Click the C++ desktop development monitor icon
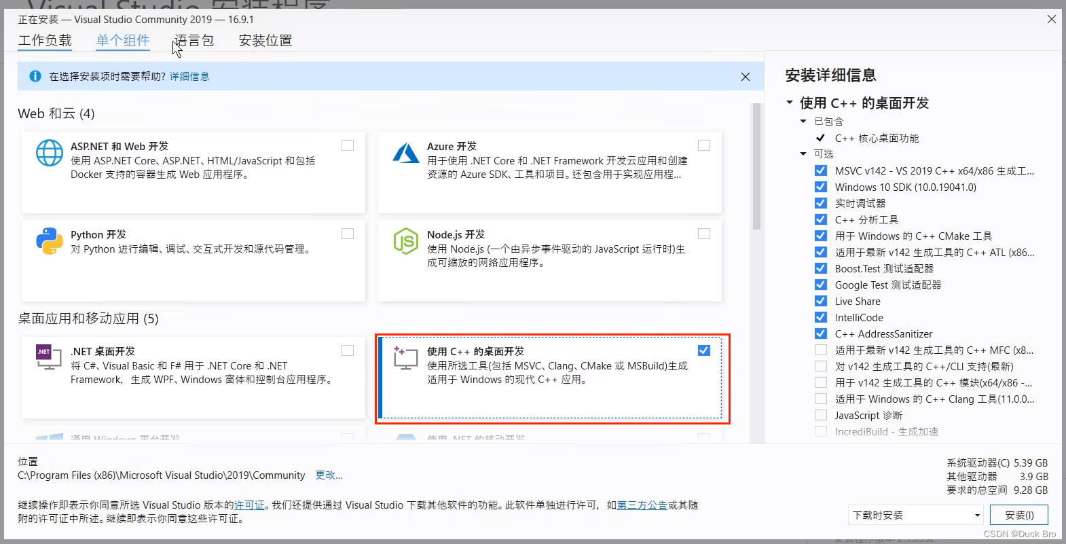Screen dimensions: 1066x544 click(405, 357)
